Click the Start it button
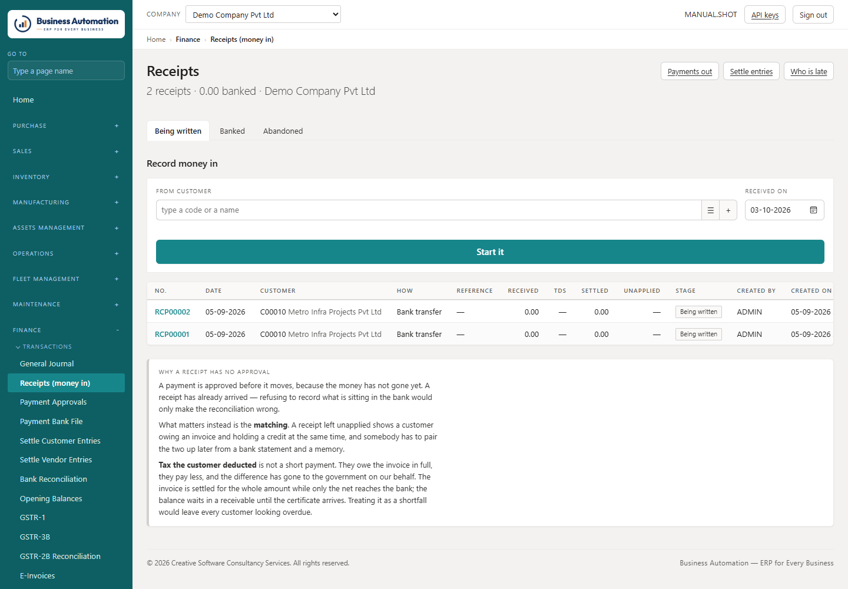Image resolution: width=848 pixels, height=589 pixels. pyautogui.click(x=490, y=252)
